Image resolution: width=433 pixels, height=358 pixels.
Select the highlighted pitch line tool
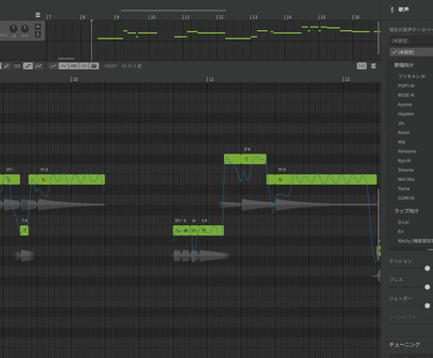pyautogui.click(x=28, y=66)
